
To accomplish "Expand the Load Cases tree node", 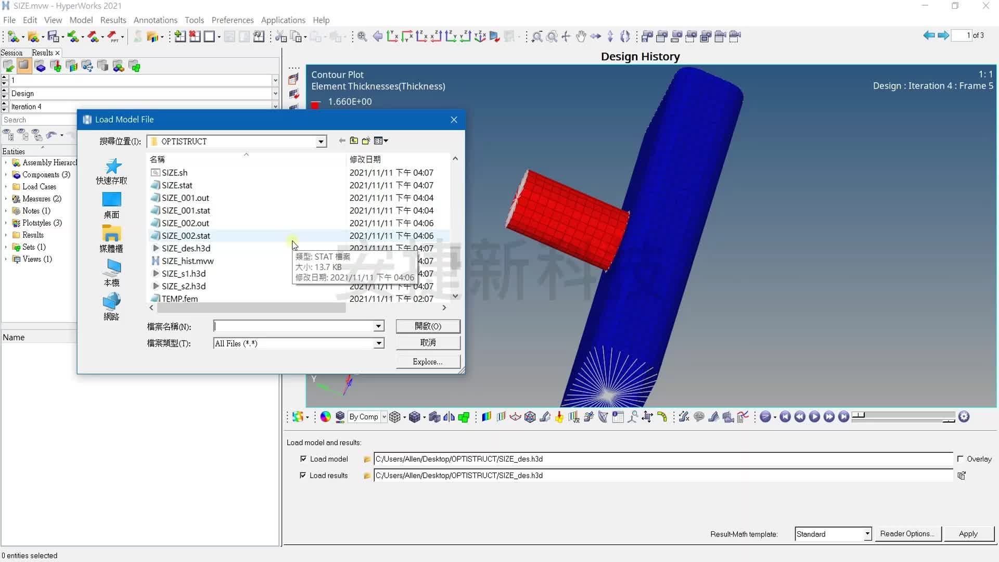I will click(x=6, y=187).
